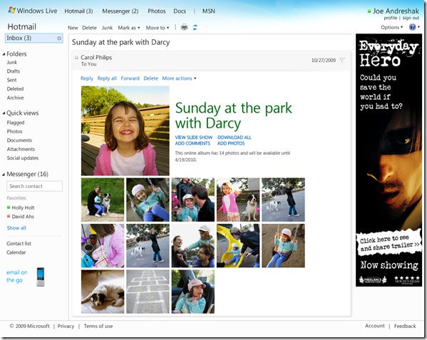Click the print icon in toolbar

(x=185, y=27)
